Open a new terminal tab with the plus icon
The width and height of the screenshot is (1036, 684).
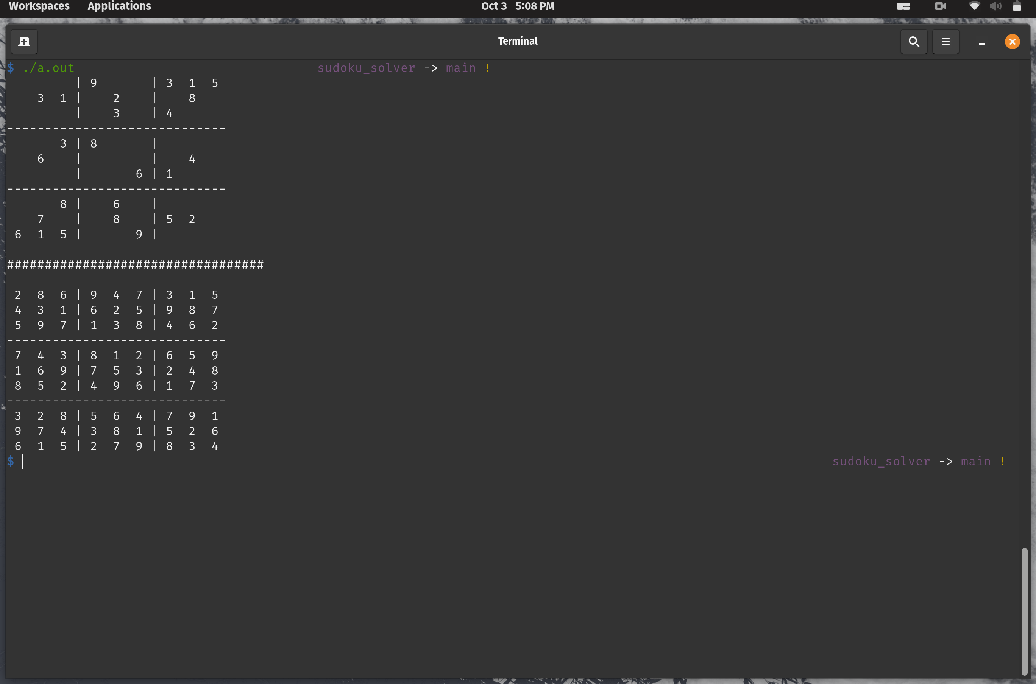click(24, 42)
